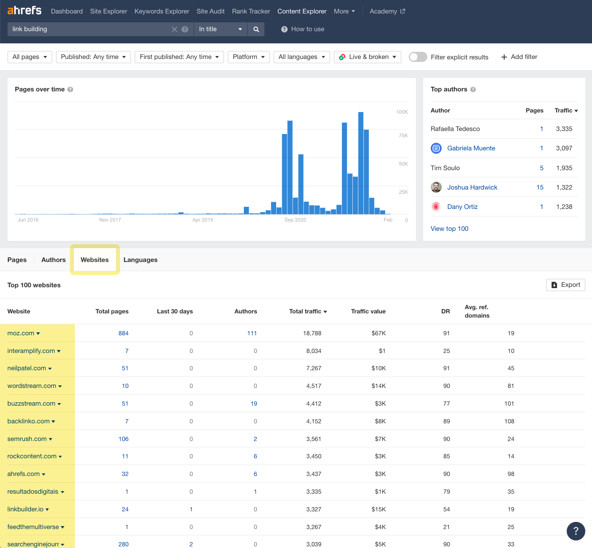The height and width of the screenshot is (548, 592).
Task: Open Gabriela Muente author link
Action: [x=471, y=148]
